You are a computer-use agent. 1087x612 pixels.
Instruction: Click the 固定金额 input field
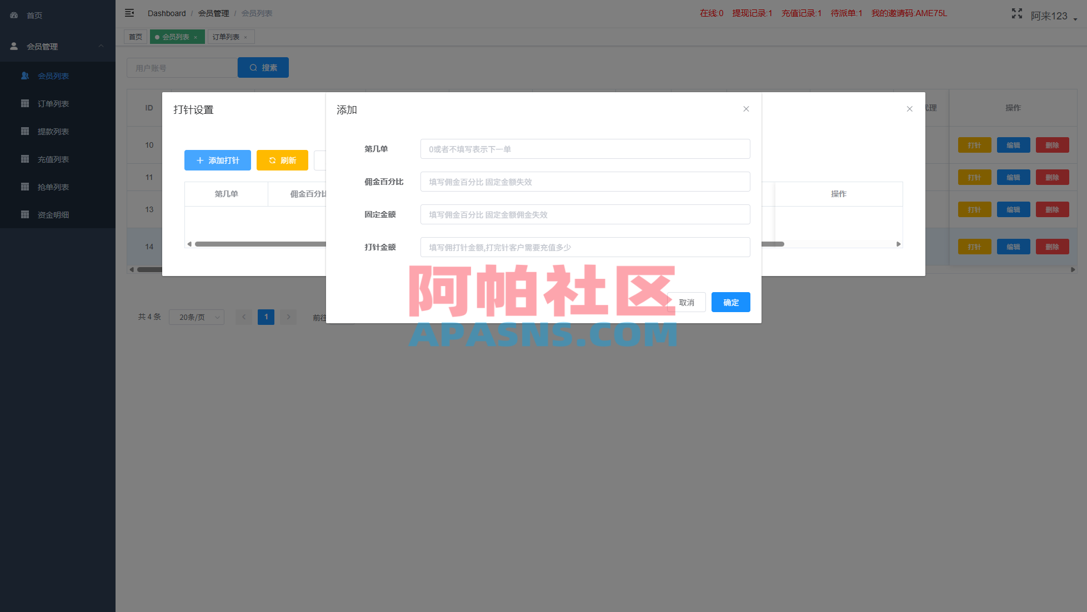585,214
